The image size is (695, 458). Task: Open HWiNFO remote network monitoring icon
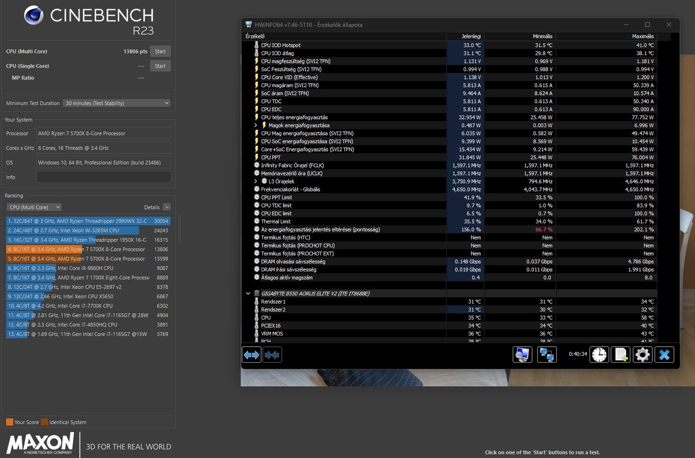(547, 354)
